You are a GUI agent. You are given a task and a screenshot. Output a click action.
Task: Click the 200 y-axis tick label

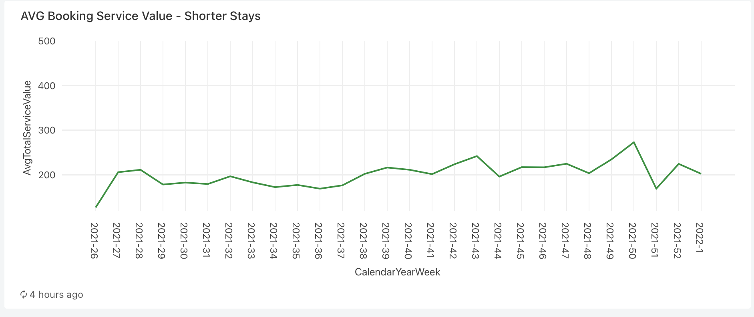coord(46,175)
